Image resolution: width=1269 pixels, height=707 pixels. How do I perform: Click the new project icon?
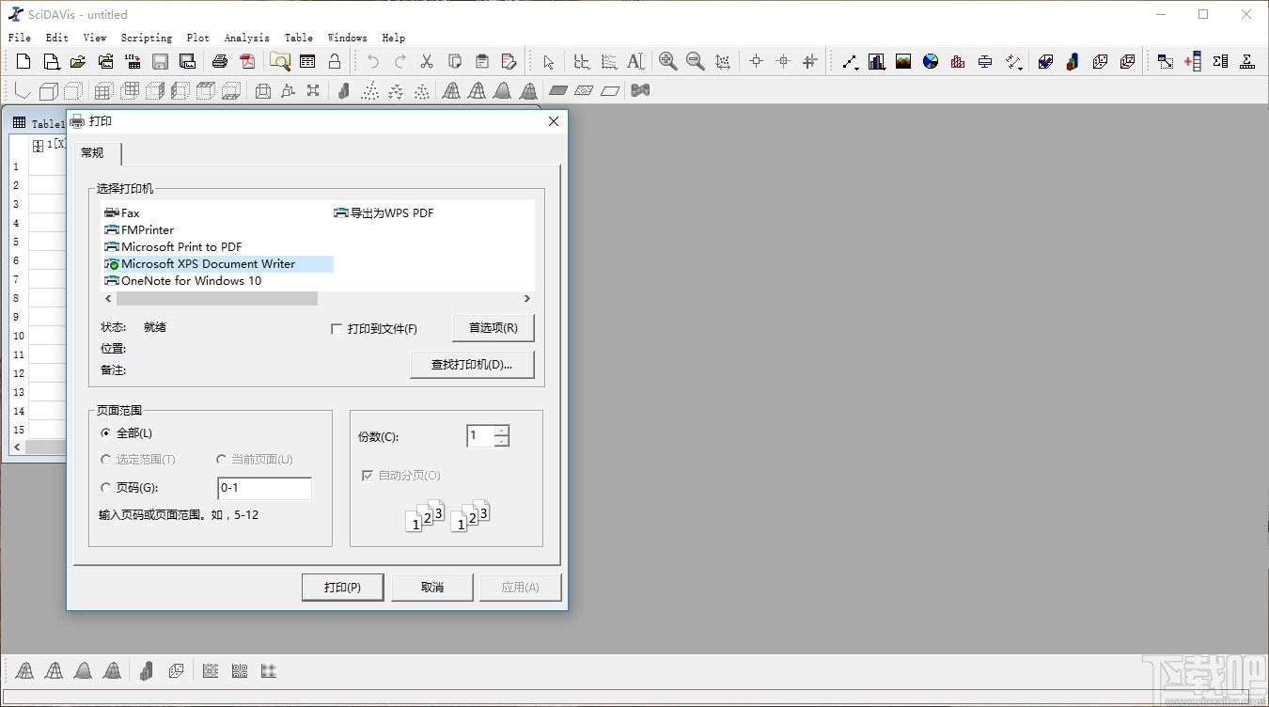23,62
